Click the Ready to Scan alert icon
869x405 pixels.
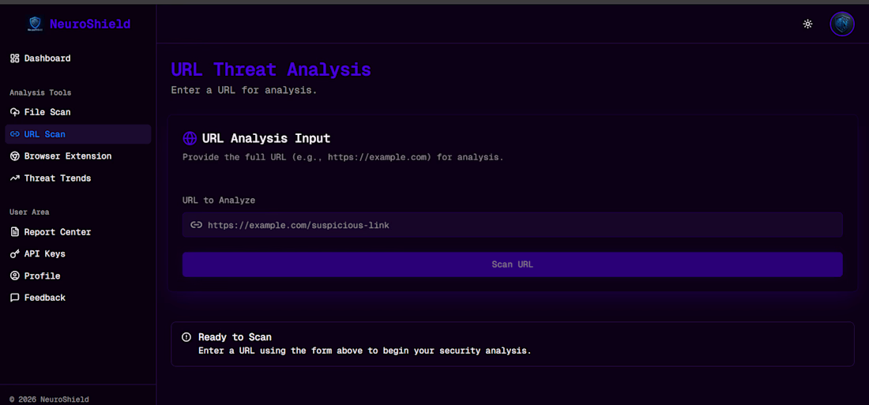point(186,337)
